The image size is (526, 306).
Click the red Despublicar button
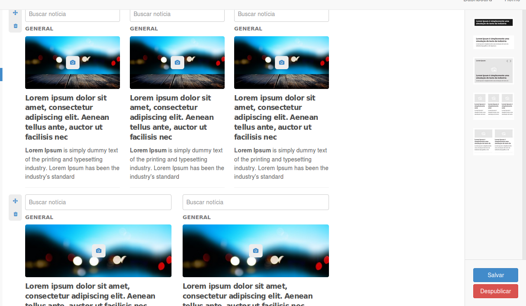pyautogui.click(x=495, y=291)
